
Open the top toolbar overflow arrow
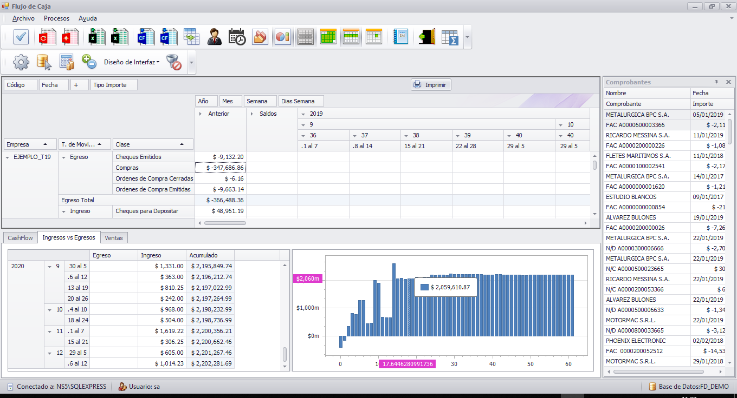click(x=467, y=37)
